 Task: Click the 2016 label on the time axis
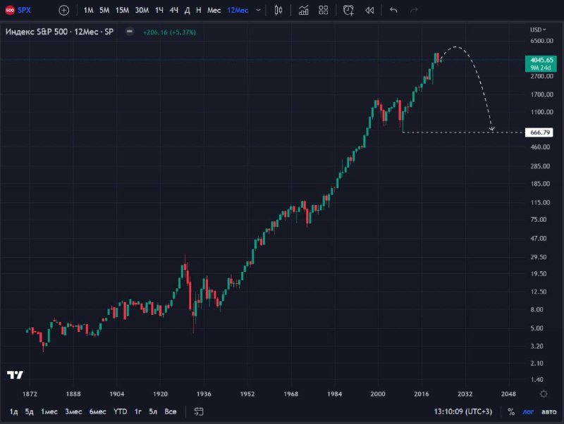click(421, 394)
